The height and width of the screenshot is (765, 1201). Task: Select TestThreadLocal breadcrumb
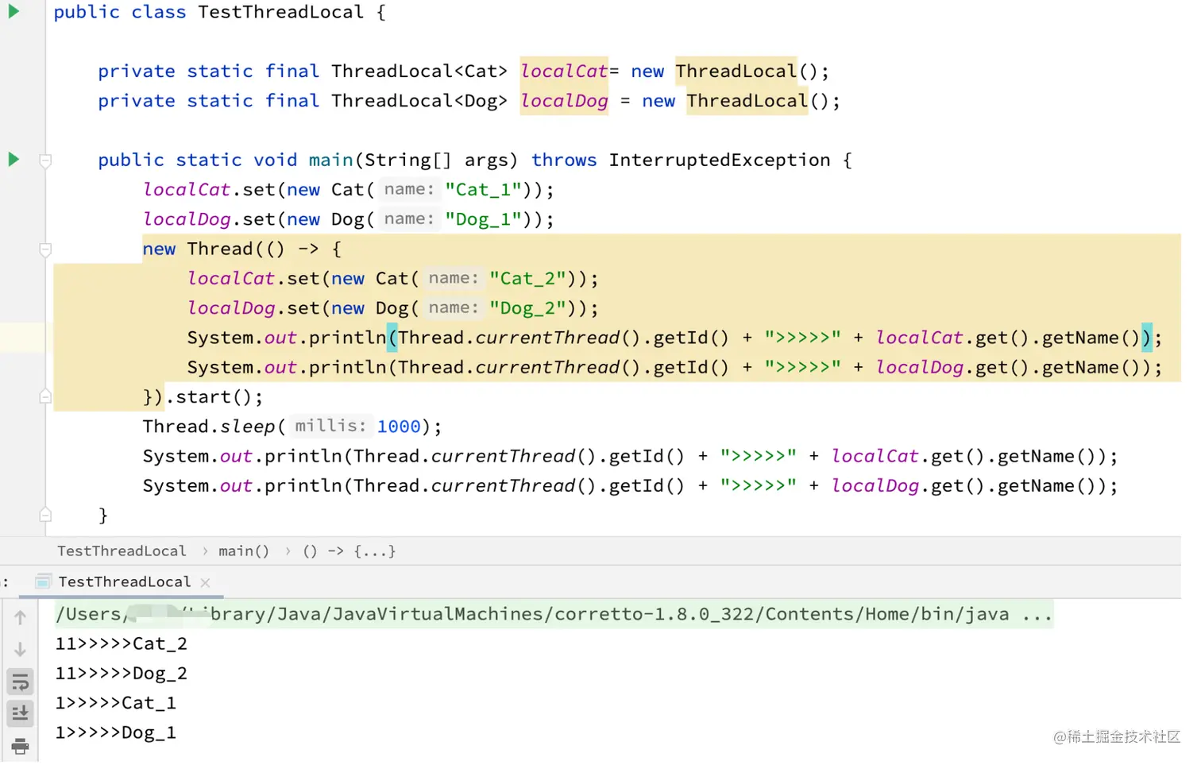click(122, 551)
